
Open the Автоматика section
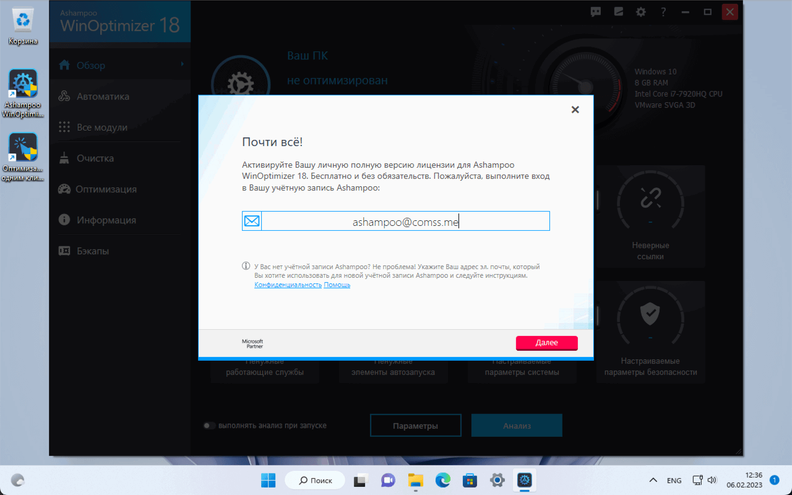tap(120, 96)
